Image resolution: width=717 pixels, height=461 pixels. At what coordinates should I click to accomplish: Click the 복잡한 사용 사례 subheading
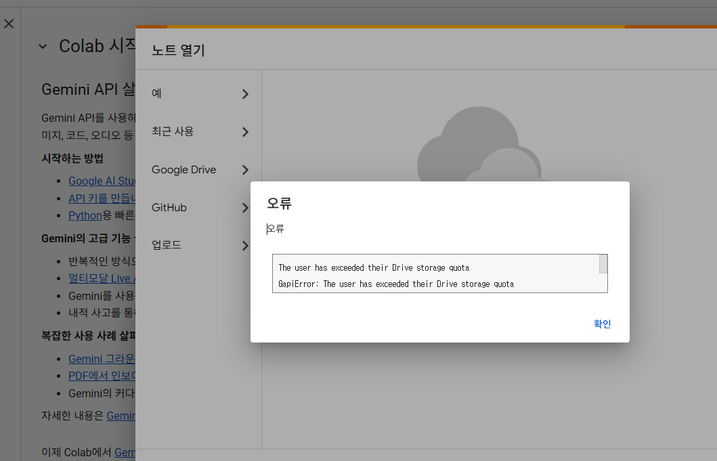point(88,336)
